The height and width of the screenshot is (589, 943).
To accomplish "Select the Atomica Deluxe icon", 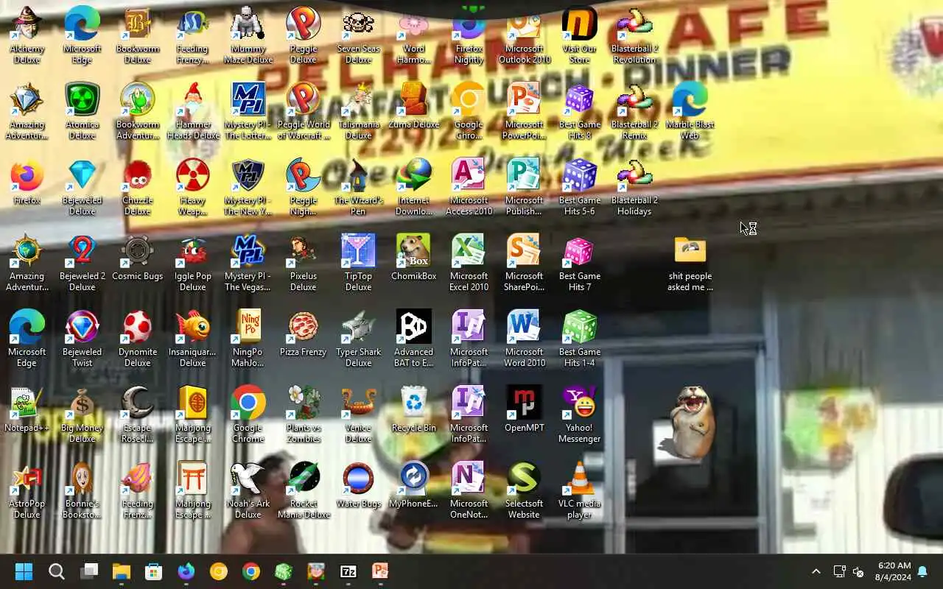I will coord(83,111).
